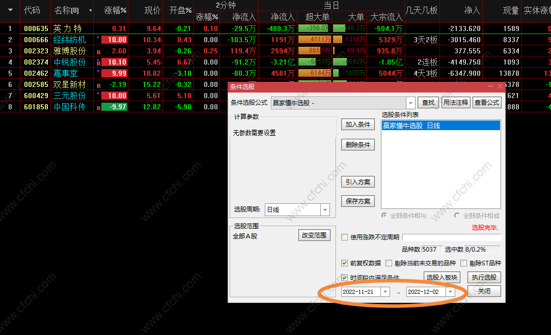Click the 现量 column header
Screen dimensions: 551x335
pos(511,11)
